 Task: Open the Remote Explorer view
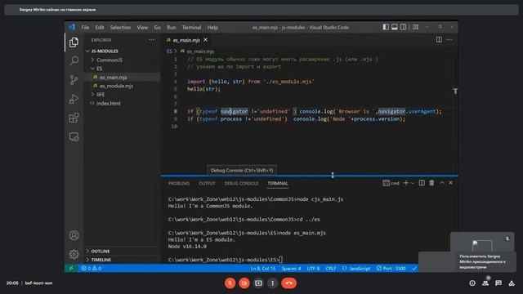point(74,136)
